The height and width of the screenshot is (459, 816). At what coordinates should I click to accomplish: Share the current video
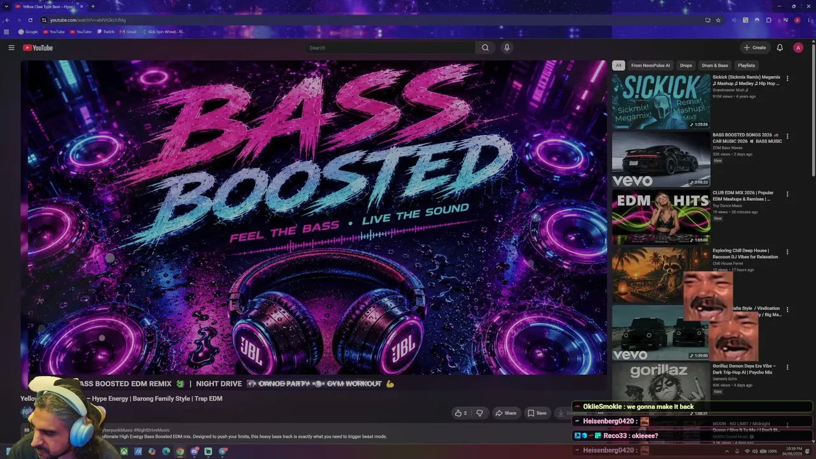(506, 413)
